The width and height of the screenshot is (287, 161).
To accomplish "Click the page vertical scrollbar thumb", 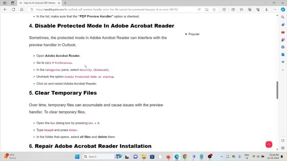I will 277,90.
